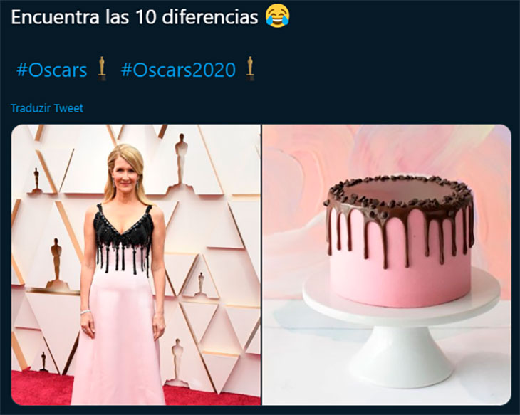
Task: Click the woman's face in the left photo
Action: tap(125, 171)
